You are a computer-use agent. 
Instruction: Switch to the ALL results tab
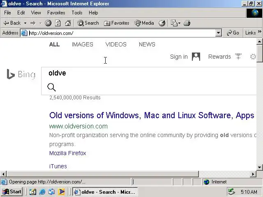54,44
